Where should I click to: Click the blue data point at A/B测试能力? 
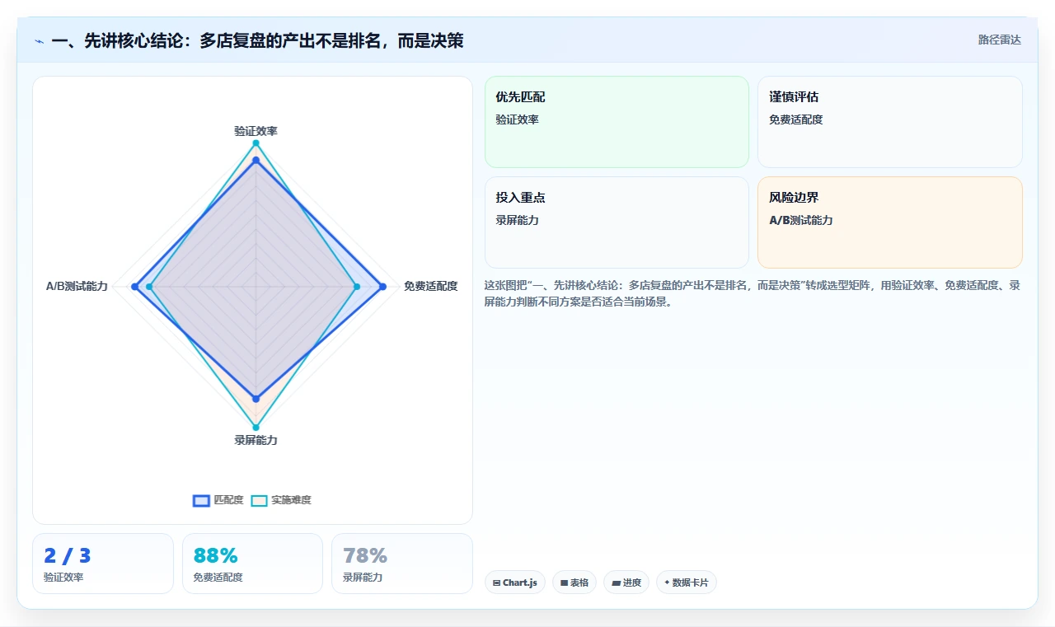point(134,287)
